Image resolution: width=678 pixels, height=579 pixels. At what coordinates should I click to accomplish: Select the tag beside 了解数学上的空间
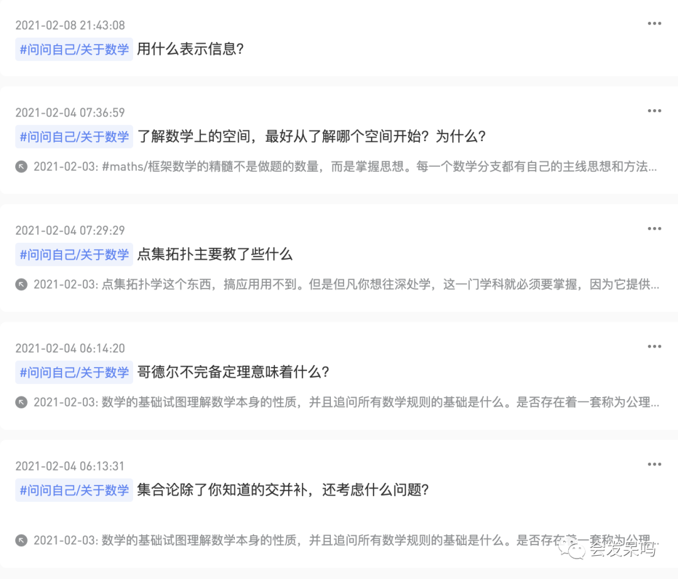pyautogui.click(x=74, y=137)
